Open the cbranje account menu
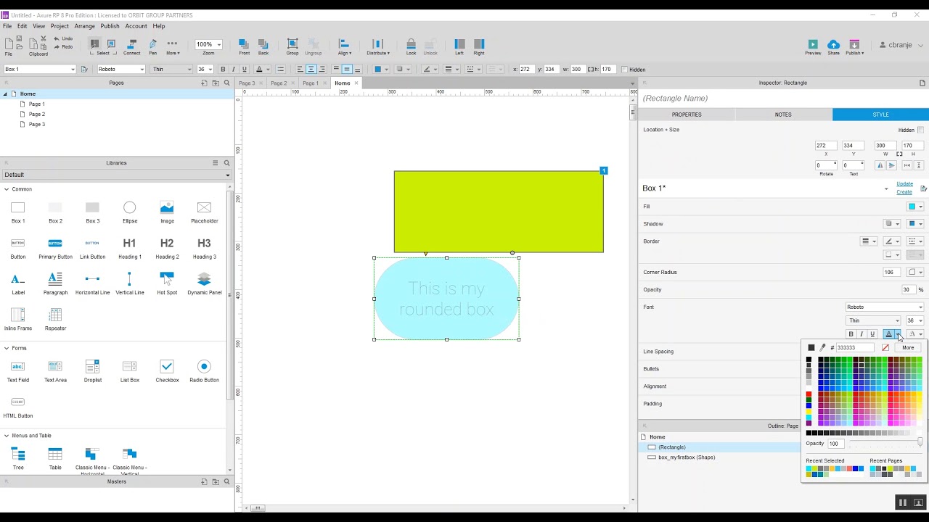The height and width of the screenshot is (522, 929). point(900,45)
